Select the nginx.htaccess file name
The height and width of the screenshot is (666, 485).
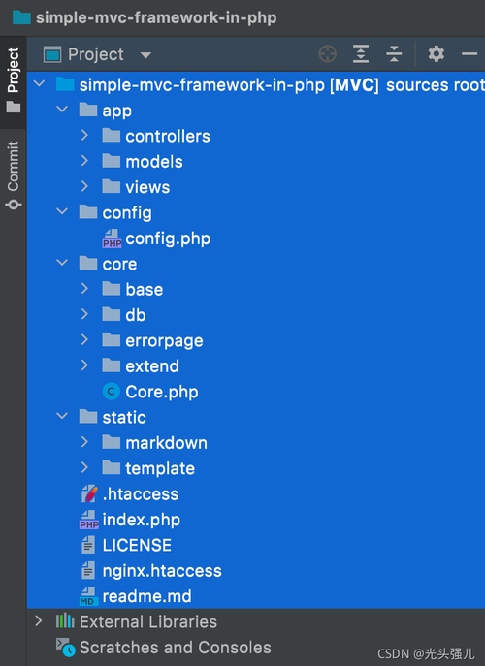162,571
